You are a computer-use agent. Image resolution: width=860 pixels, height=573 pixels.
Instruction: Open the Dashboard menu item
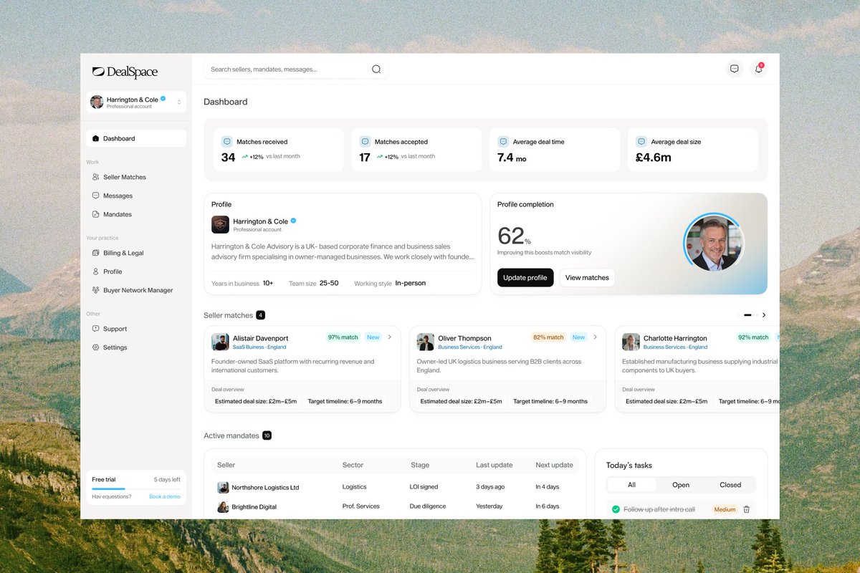point(136,138)
